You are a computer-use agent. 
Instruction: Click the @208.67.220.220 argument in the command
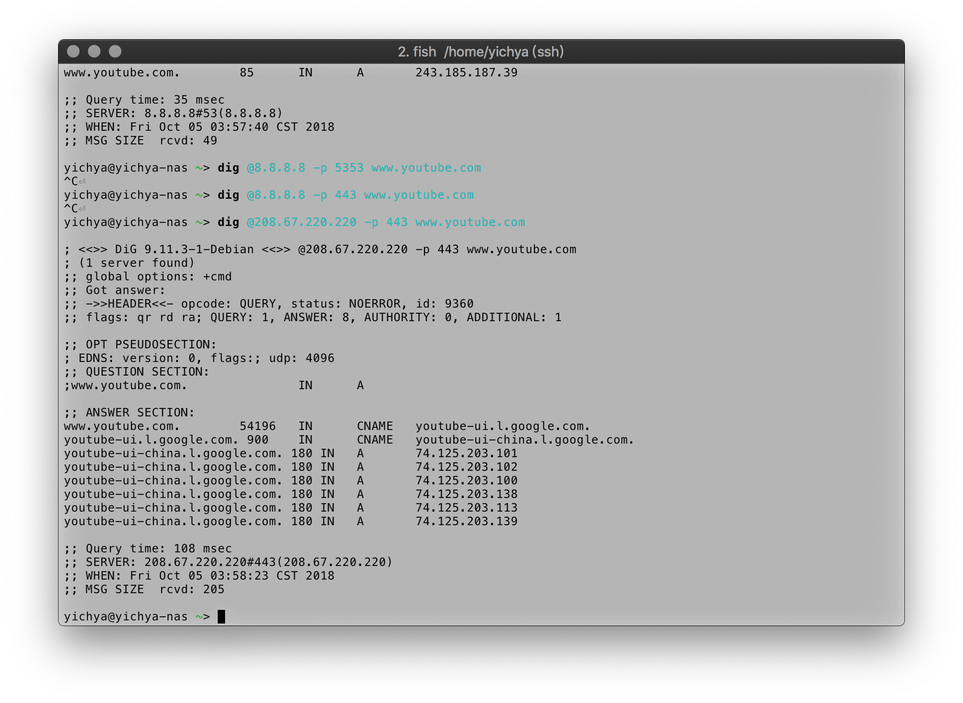[301, 222]
